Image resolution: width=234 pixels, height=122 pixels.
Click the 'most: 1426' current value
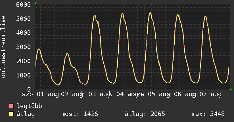pyautogui.click(x=80, y=114)
